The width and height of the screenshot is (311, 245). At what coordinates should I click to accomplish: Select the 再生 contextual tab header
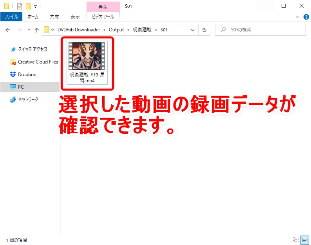point(103,7)
